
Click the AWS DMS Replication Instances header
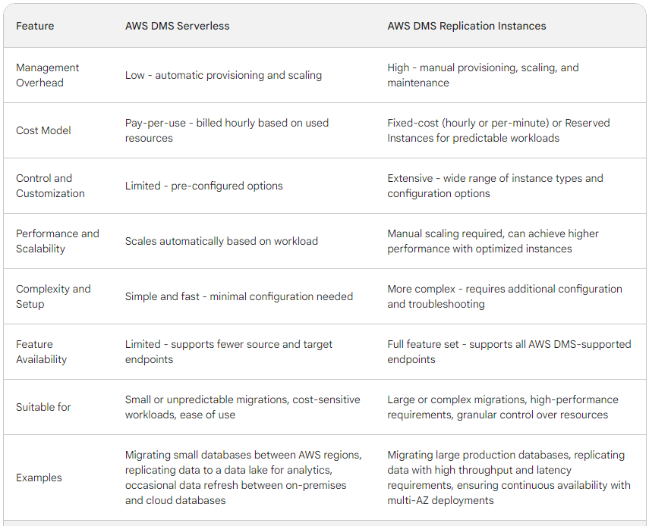click(467, 26)
